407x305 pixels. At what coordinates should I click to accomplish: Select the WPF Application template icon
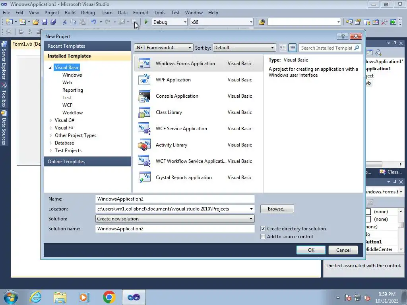pos(144,80)
